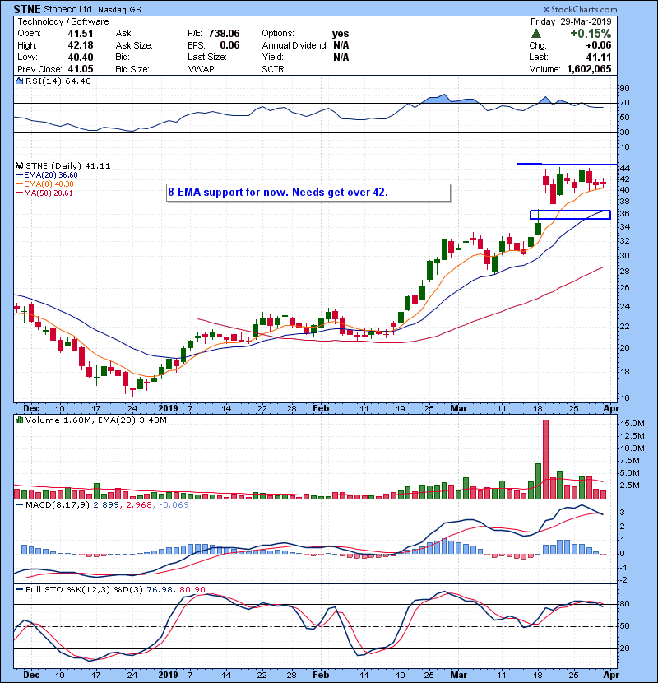The width and height of the screenshot is (658, 683).
Task: Click the Yield label
Action: (272, 57)
